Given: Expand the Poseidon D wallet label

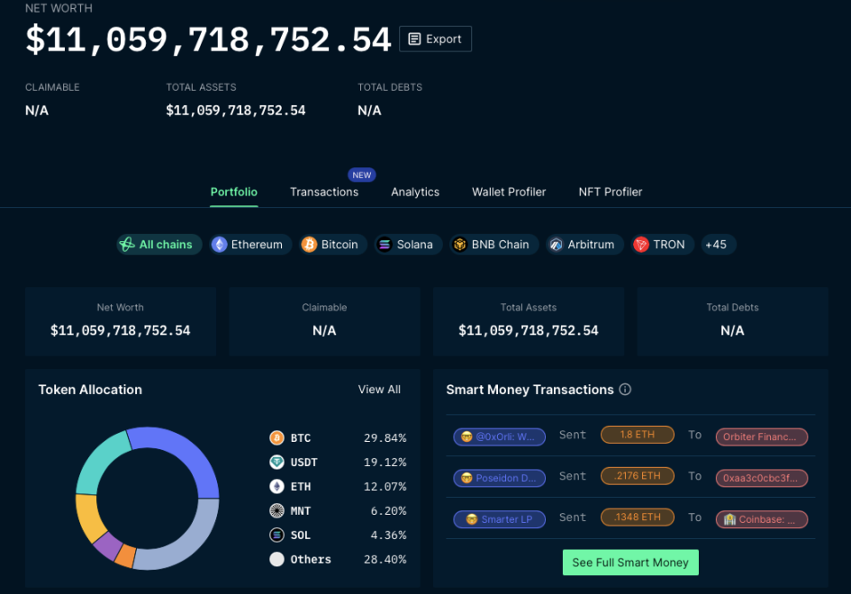Looking at the screenshot, I should (499, 478).
